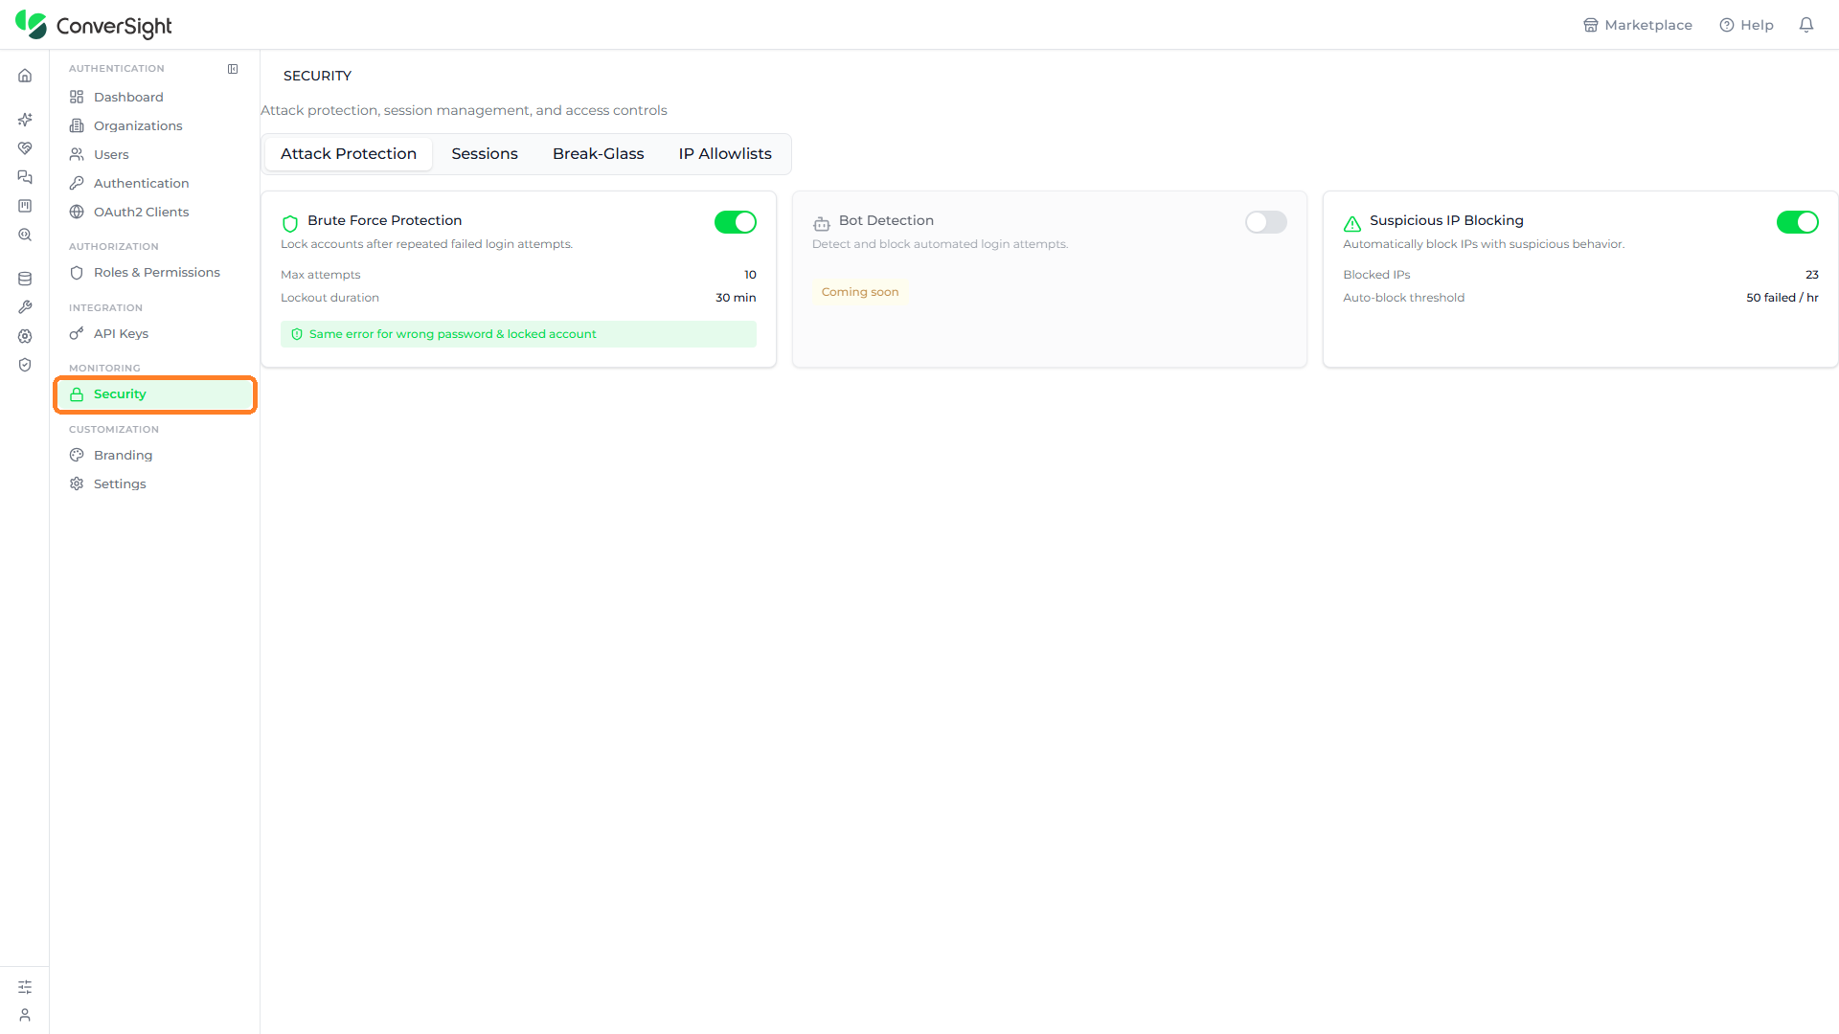This screenshot has width=1839, height=1034.
Task: Click the Lockout duration value 30 min
Action: pos(736,298)
